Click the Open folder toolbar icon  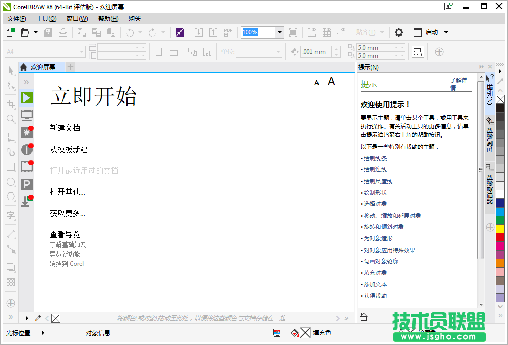[25, 32]
